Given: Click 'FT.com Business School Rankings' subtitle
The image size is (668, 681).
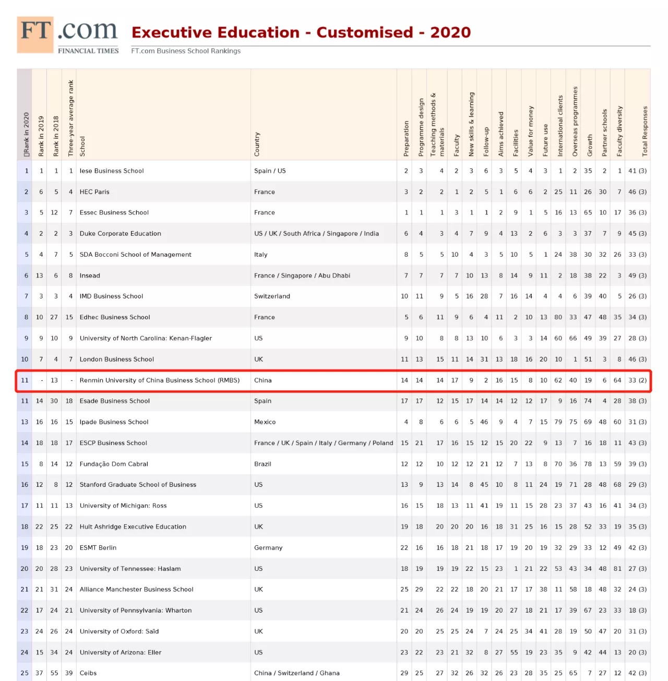Looking at the screenshot, I should pos(186,51).
